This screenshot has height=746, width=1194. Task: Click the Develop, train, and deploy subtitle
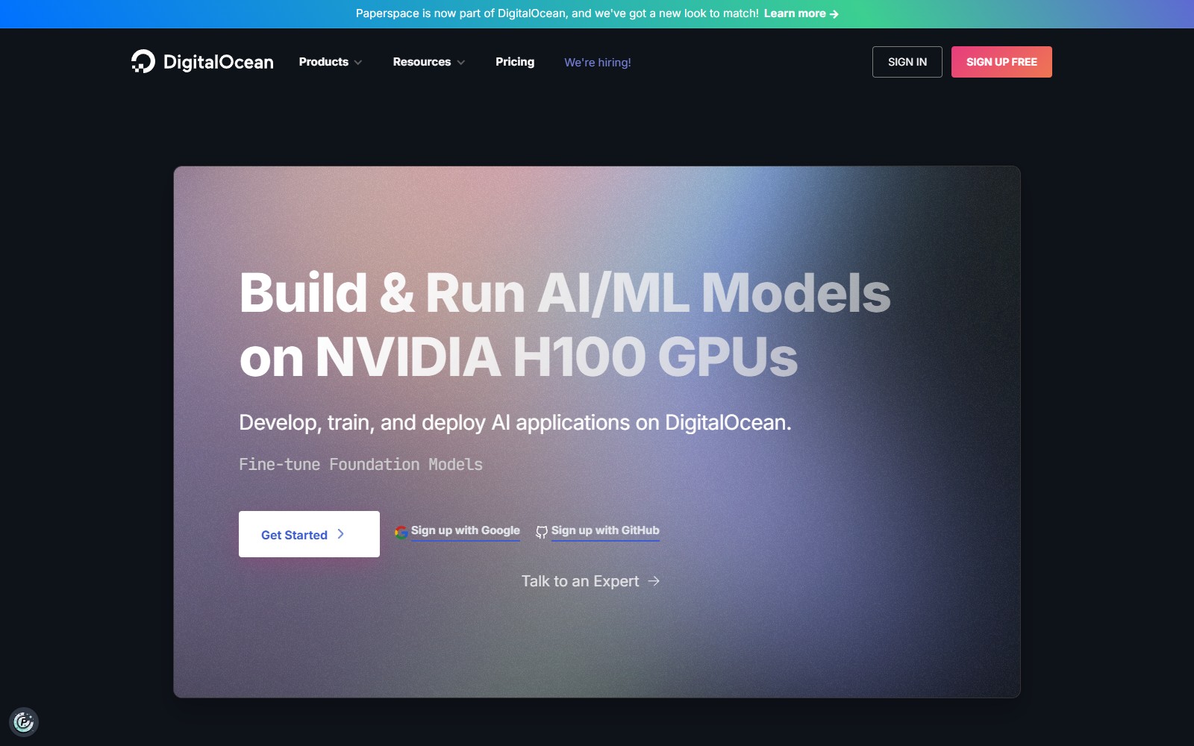515,423
